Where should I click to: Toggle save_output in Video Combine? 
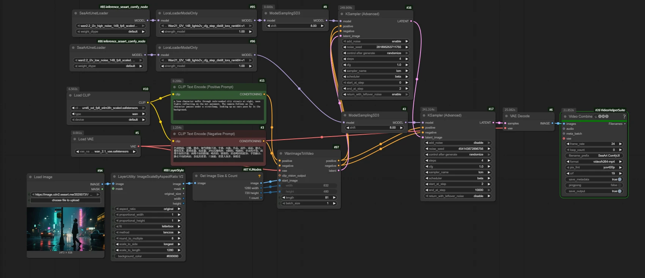tap(620, 191)
